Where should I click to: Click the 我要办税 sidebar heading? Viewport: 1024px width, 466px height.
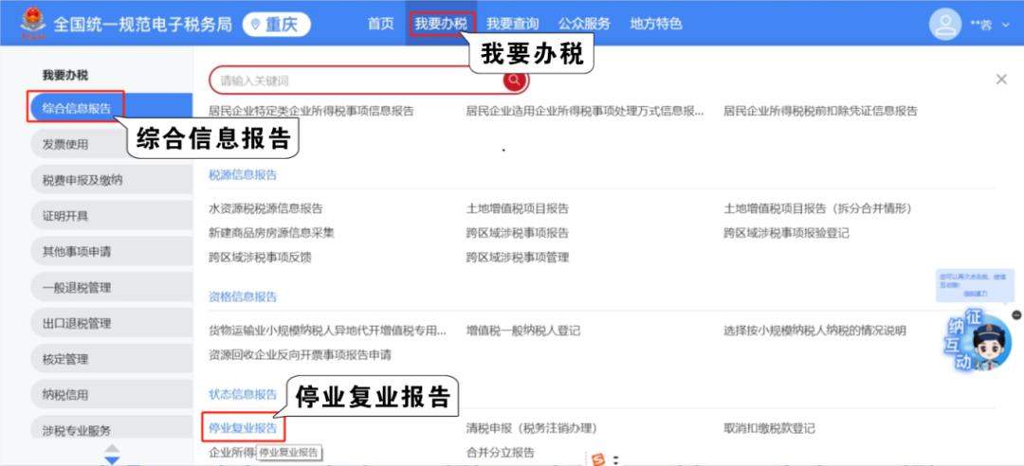(x=65, y=75)
